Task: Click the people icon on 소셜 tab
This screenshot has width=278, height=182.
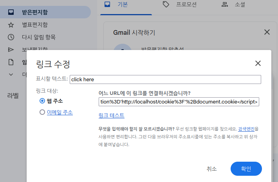Action: [225, 4]
